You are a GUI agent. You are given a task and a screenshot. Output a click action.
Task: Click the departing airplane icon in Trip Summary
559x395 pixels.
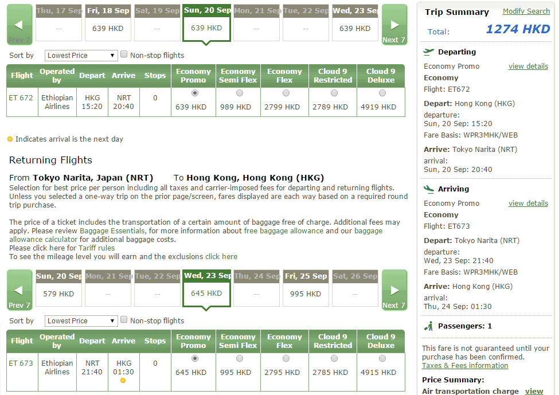[x=428, y=52]
